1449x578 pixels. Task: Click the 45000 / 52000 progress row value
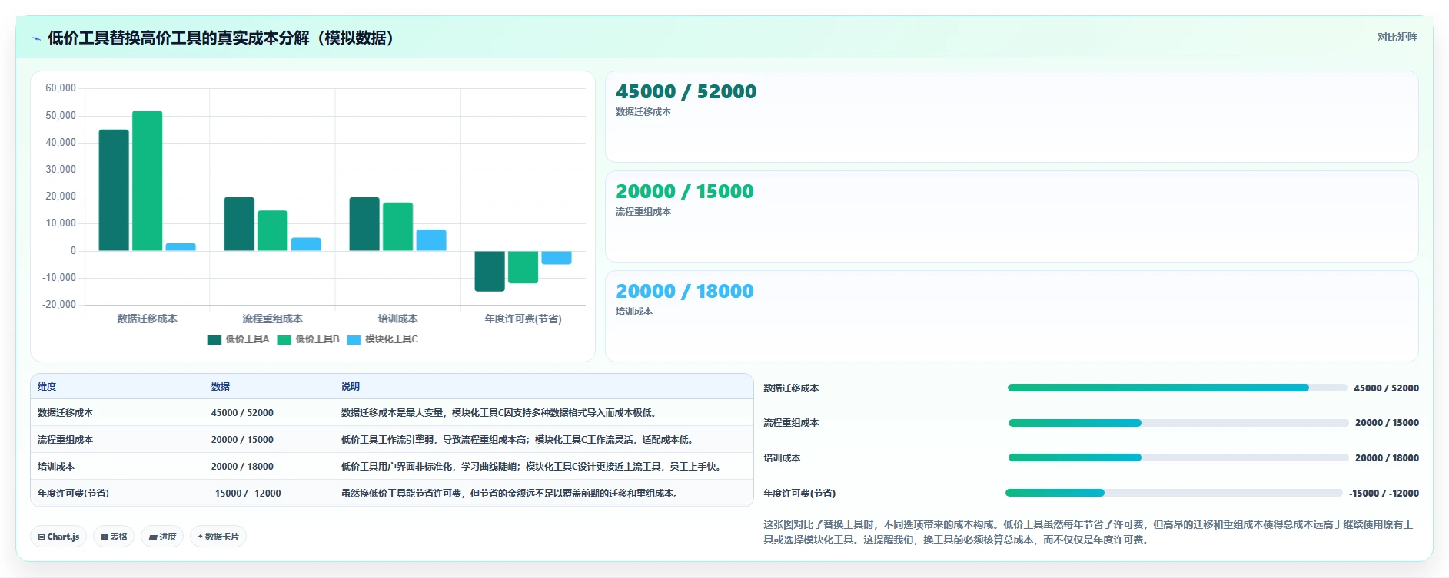point(1386,388)
